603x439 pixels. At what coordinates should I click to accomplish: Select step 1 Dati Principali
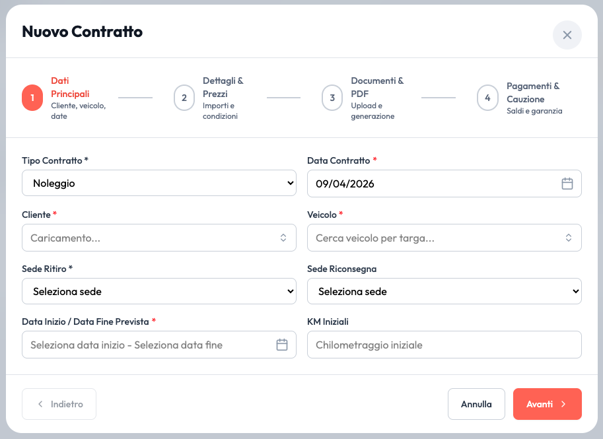click(x=32, y=97)
